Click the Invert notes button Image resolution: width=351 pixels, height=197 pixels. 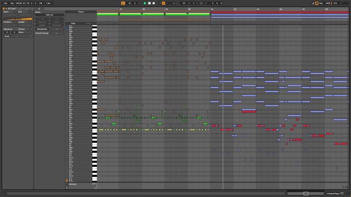57,22
